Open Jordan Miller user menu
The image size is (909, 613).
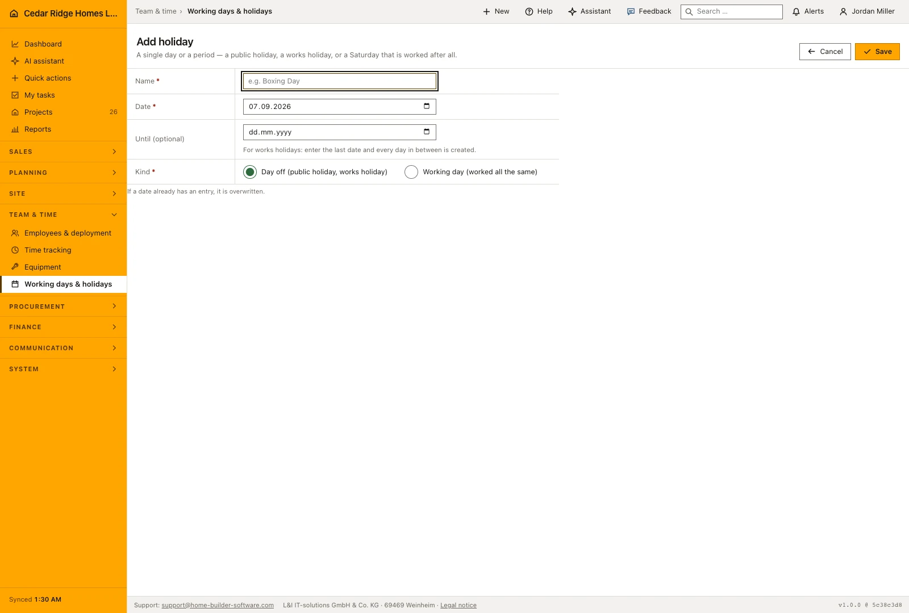pos(867,11)
